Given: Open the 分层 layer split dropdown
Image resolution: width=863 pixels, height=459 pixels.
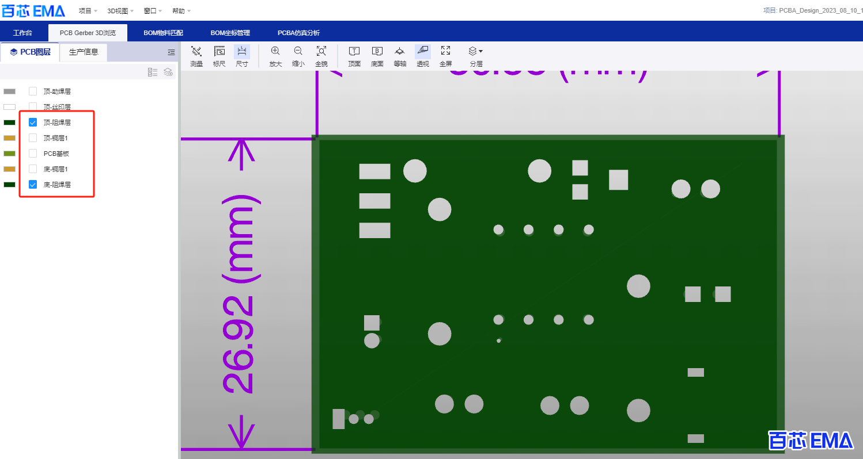Looking at the screenshot, I should [x=475, y=56].
